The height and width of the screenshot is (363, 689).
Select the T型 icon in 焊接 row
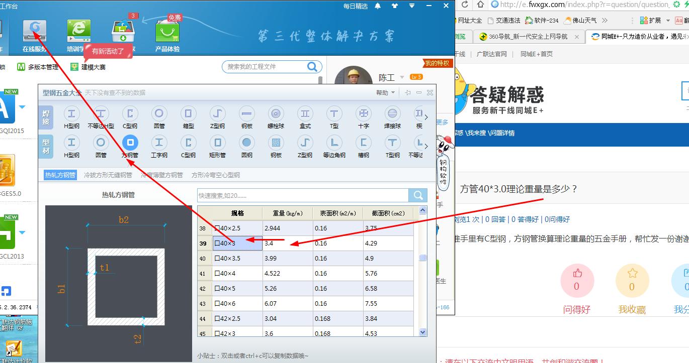[x=334, y=113]
